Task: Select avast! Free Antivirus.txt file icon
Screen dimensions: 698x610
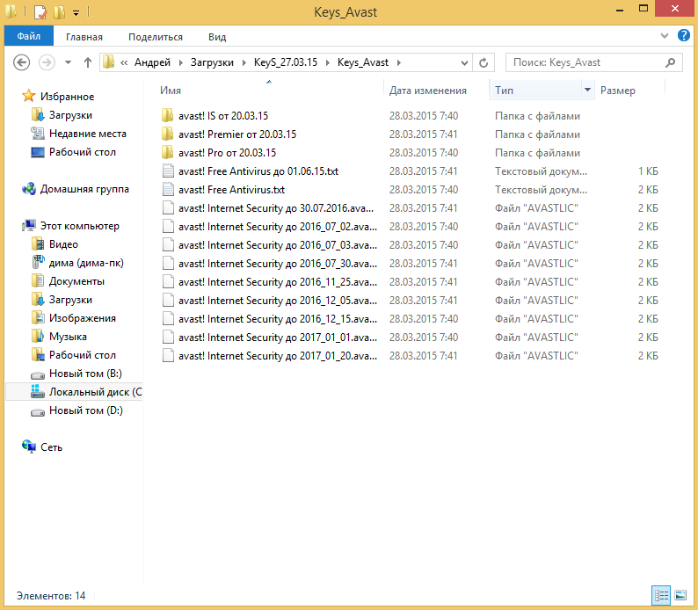Action: [x=168, y=190]
